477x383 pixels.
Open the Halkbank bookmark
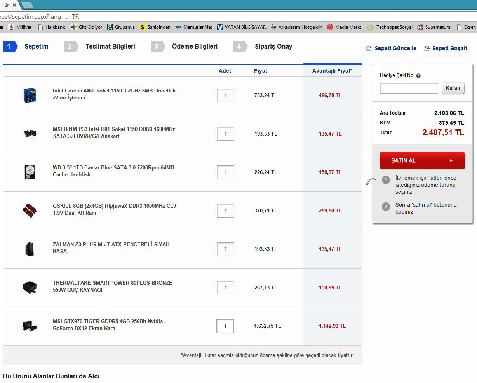tap(51, 27)
